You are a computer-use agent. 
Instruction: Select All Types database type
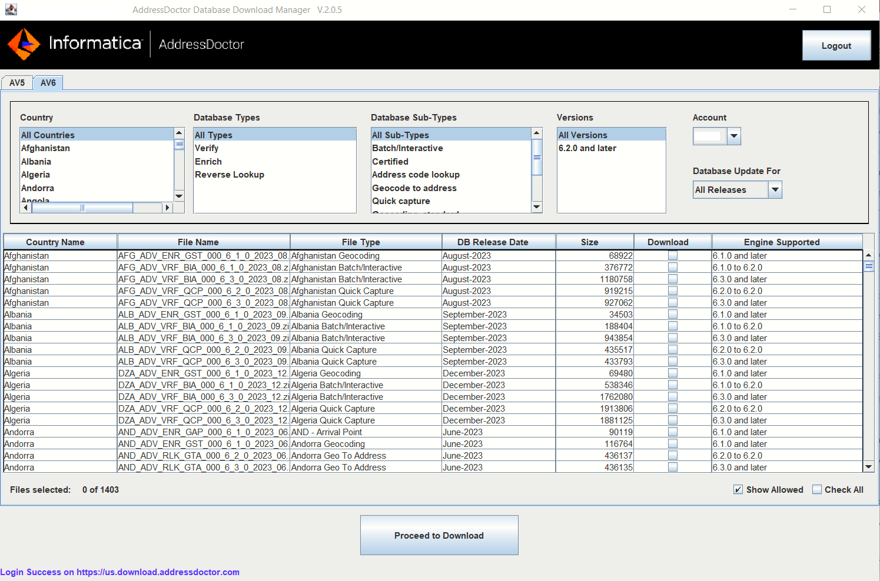point(275,135)
